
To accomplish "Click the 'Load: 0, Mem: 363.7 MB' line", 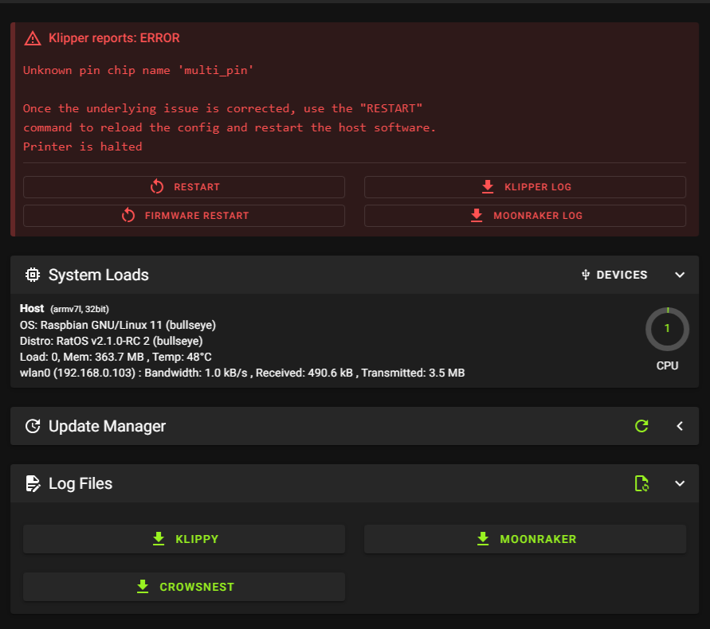I will pos(116,357).
